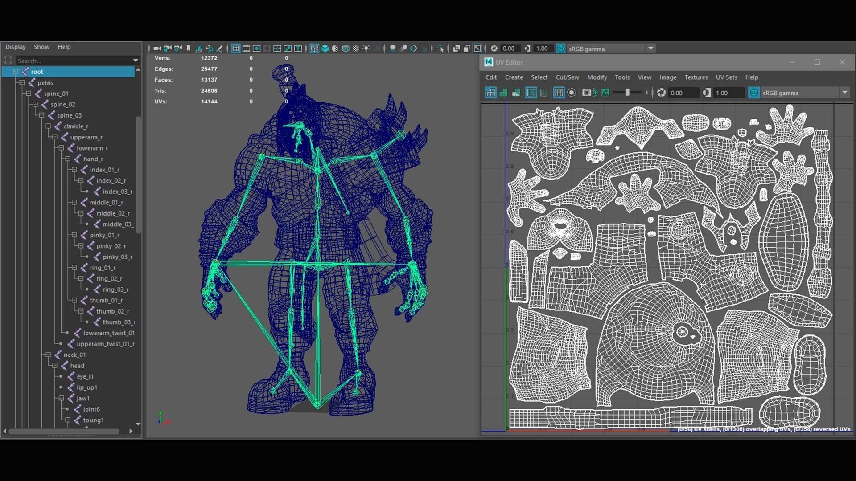856x481 pixels.
Task: Collapse the spine_03 joint in outliner
Action: (41, 115)
